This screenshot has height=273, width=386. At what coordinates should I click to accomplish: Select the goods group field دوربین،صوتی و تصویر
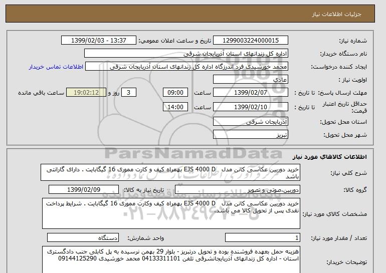237,190
